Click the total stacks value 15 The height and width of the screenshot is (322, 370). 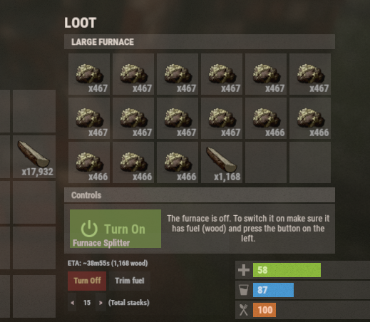87,303
